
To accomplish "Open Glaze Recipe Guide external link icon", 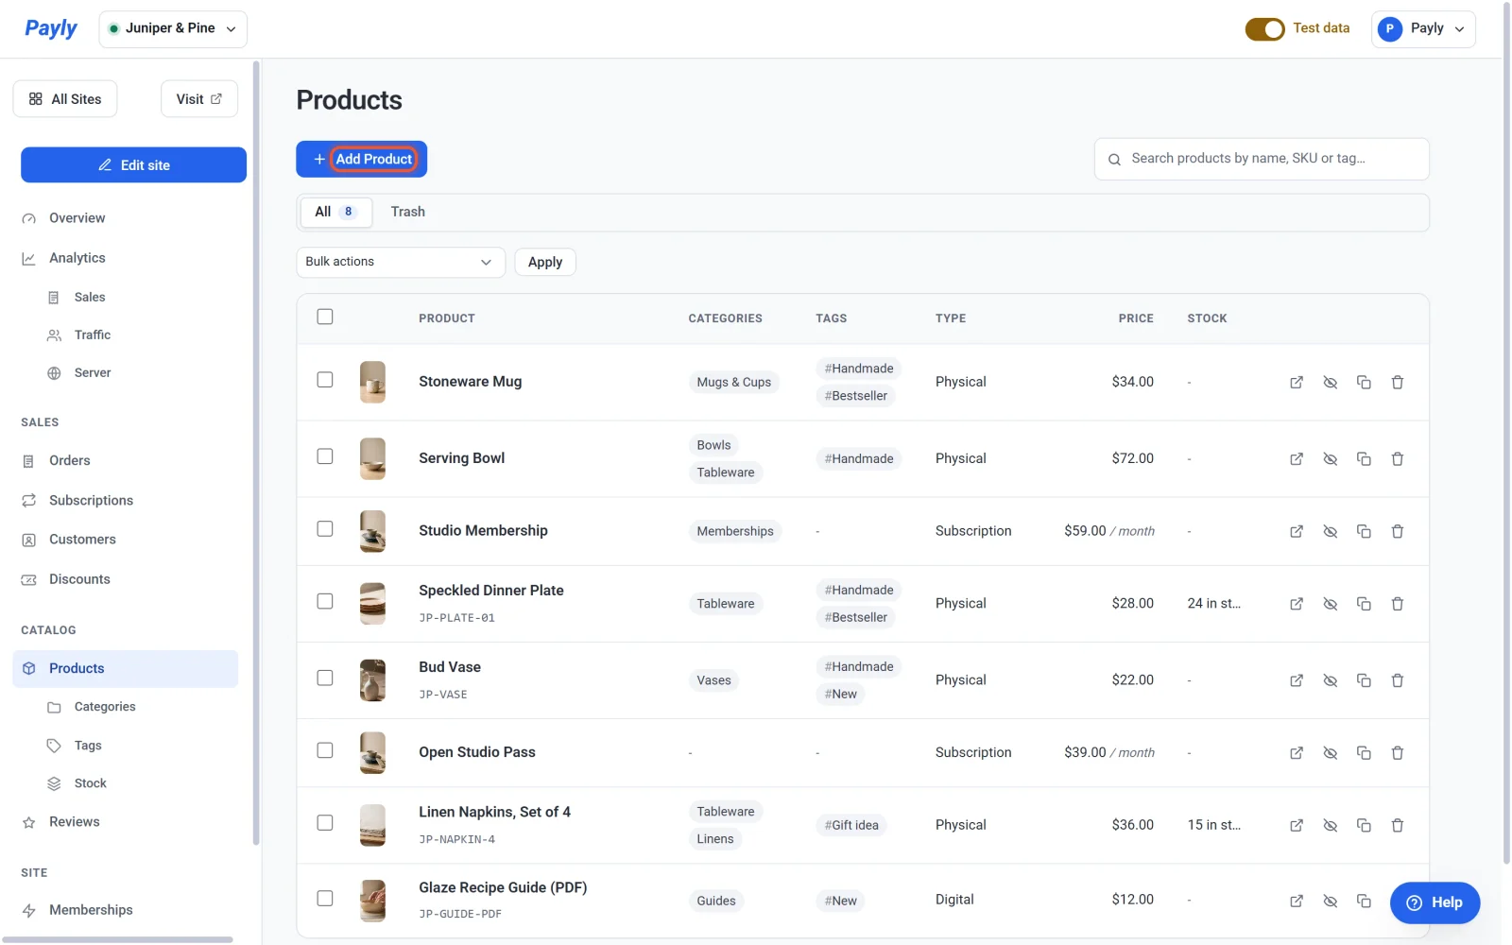I will (x=1297, y=901).
